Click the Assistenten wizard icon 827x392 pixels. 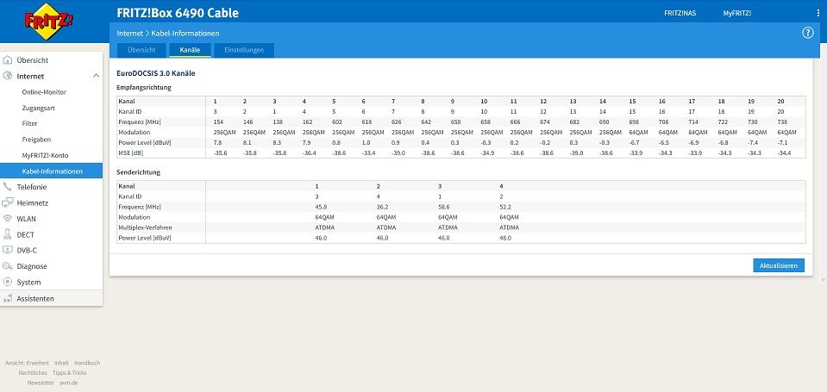(8, 298)
